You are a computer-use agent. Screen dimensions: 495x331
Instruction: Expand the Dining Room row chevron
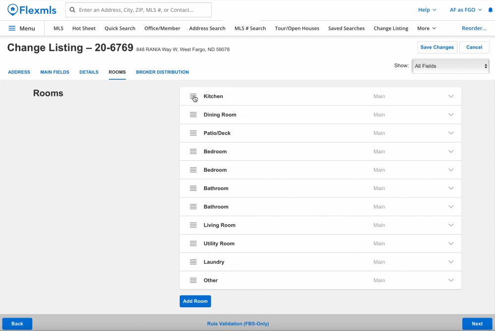point(450,115)
